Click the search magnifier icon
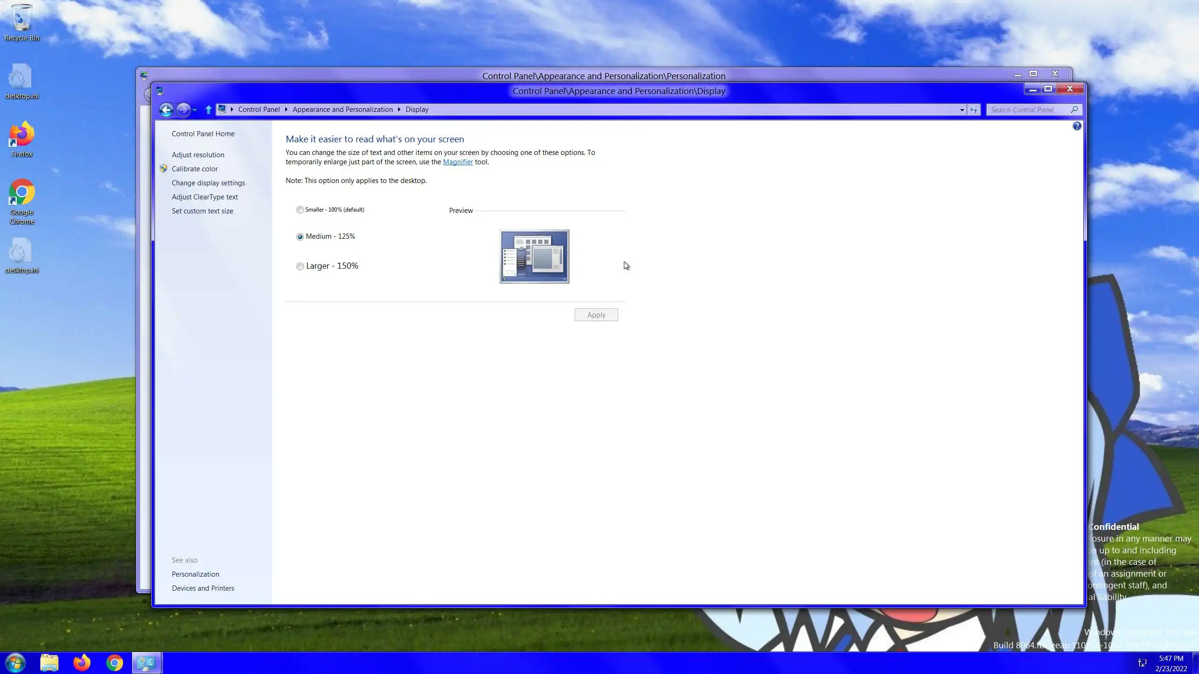Image resolution: width=1199 pixels, height=674 pixels. point(1074,110)
